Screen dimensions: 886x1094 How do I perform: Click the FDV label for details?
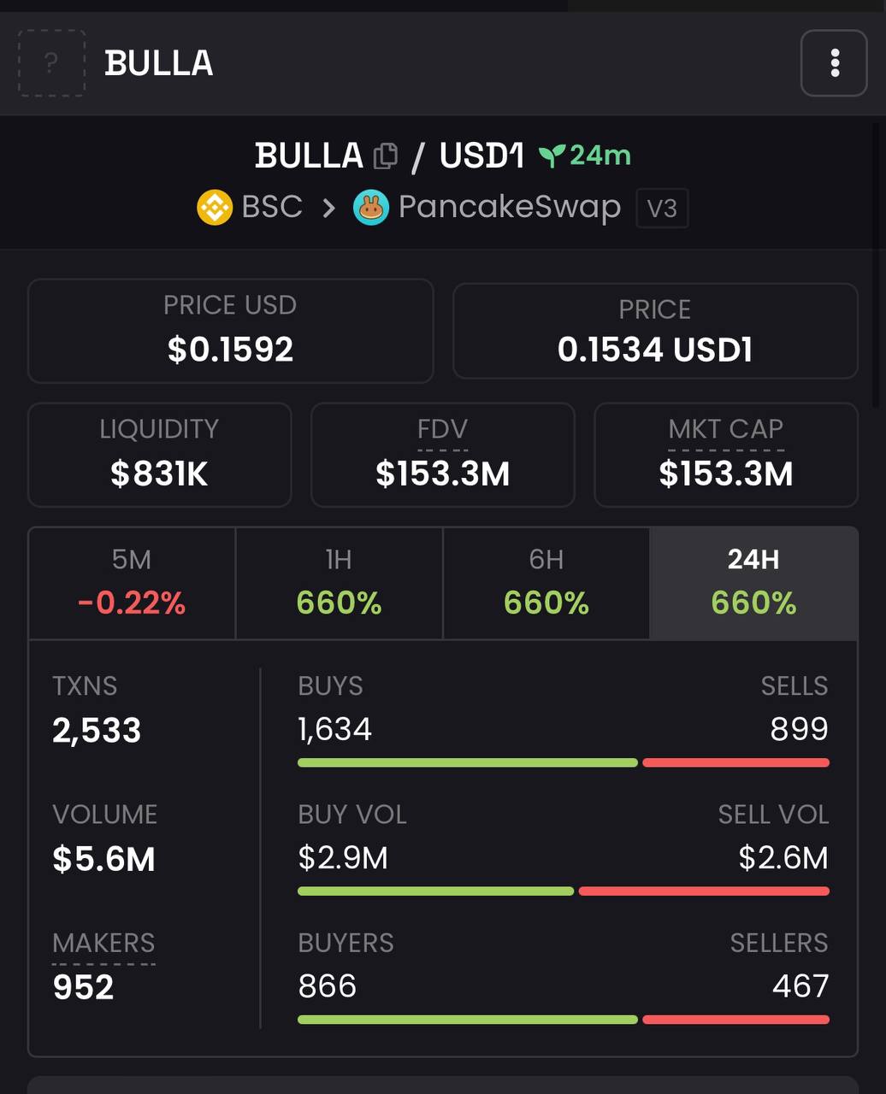(442, 429)
